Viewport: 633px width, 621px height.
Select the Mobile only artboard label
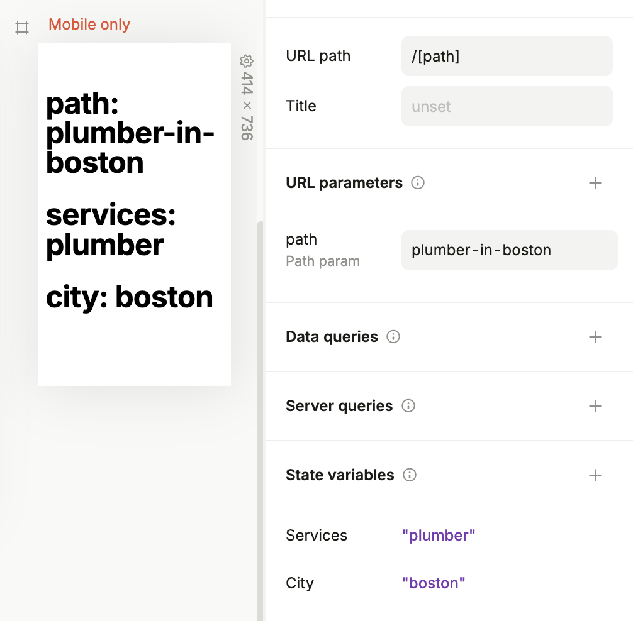pos(89,25)
